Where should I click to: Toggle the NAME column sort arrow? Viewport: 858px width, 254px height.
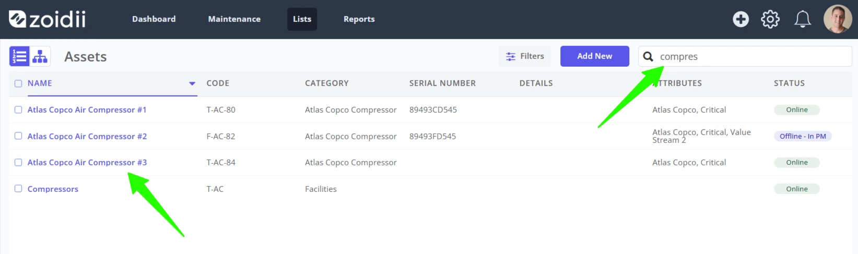pyautogui.click(x=192, y=83)
